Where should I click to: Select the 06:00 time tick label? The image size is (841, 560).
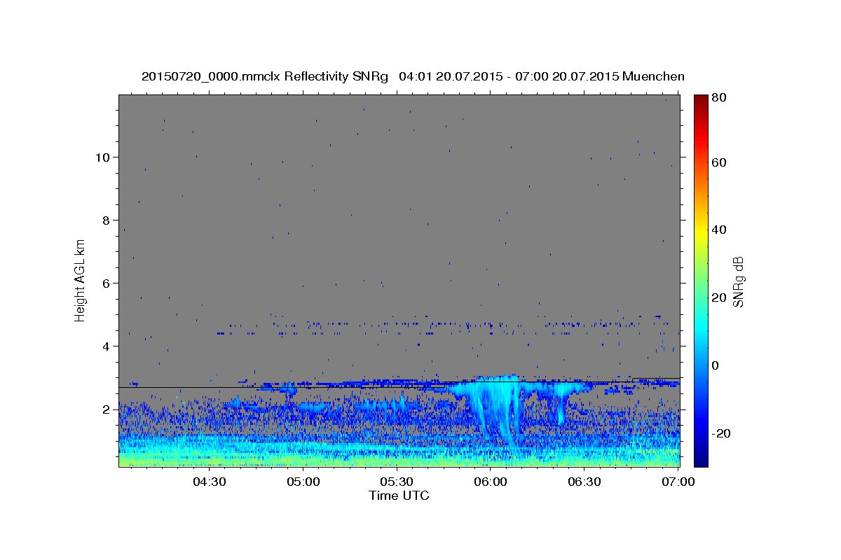tap(491, 482)
